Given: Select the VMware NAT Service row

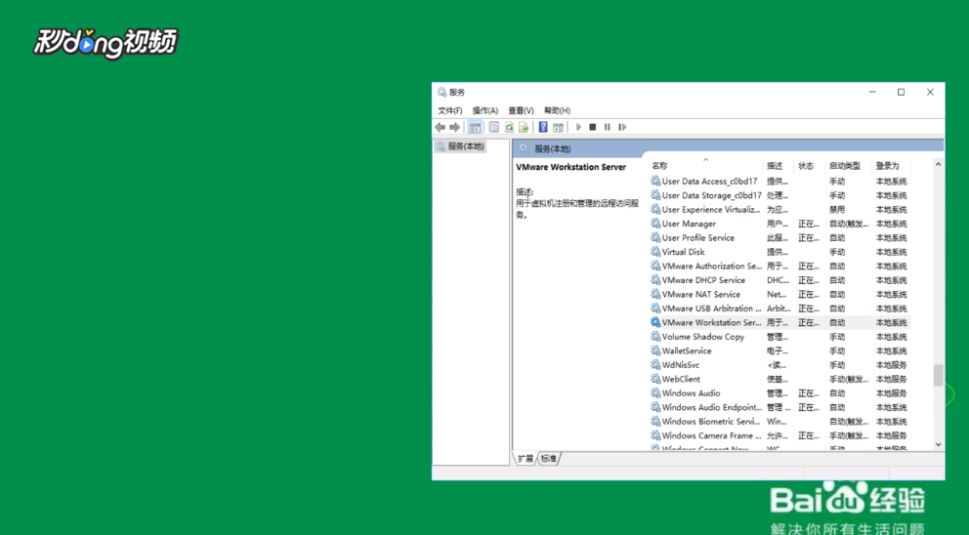Looking at the screenshot, I should [779, 295].
